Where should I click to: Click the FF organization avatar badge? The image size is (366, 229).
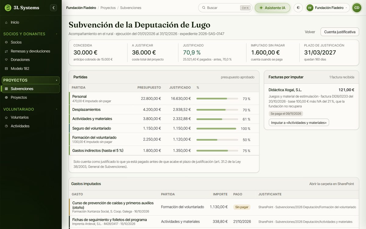click(310, 8)
